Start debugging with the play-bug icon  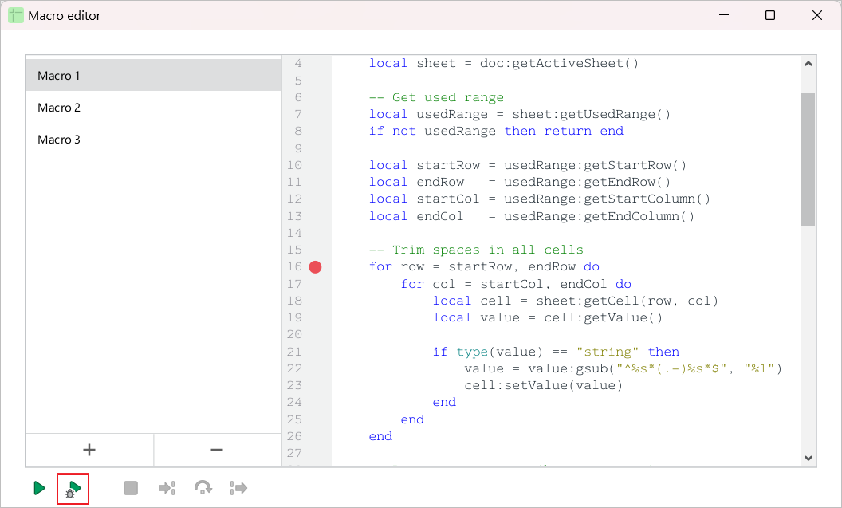[x=73, y=489]
